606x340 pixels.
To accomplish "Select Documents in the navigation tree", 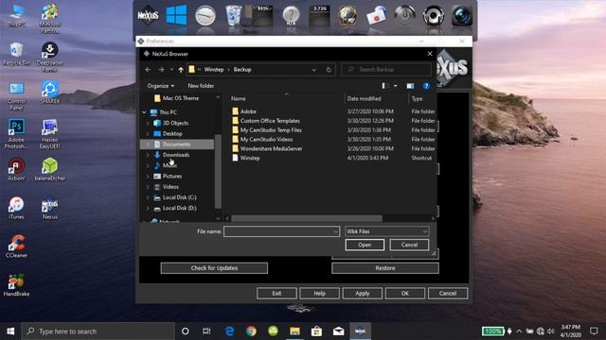I will [x=177, y=144].
